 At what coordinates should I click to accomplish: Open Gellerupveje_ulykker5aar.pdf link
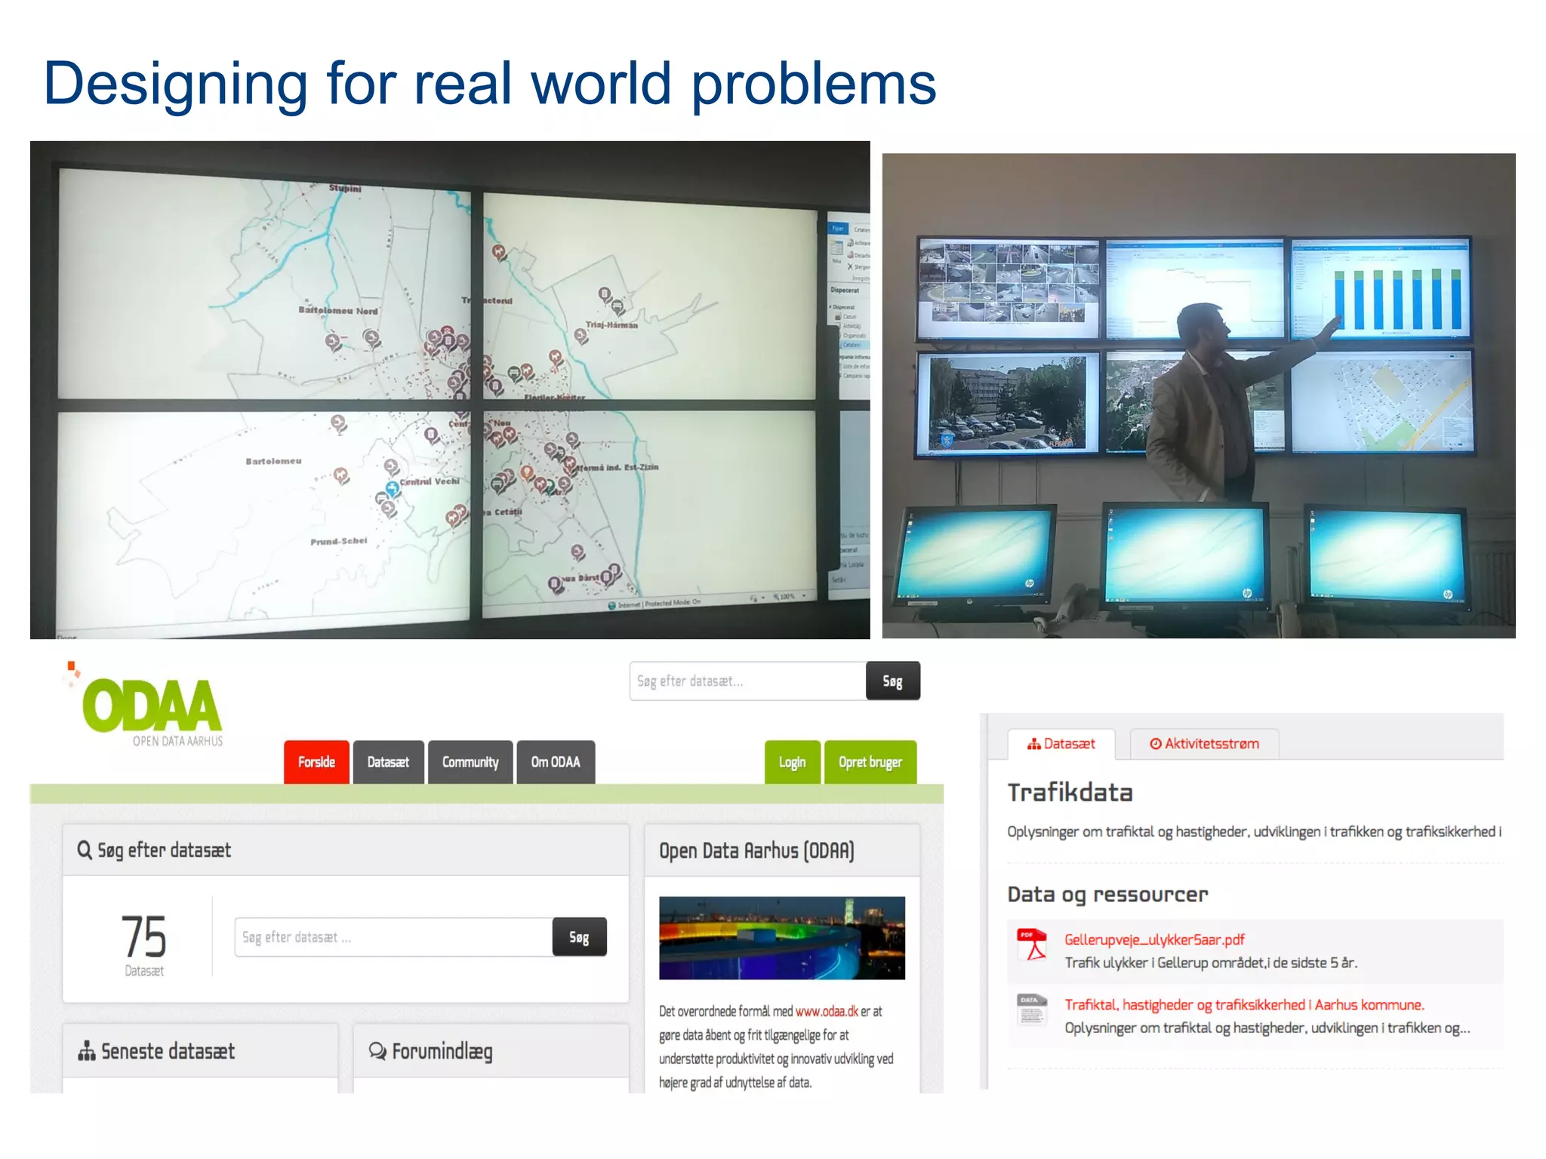[1154, 939]
